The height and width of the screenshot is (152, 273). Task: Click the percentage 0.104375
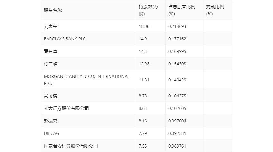pos(177,96)
